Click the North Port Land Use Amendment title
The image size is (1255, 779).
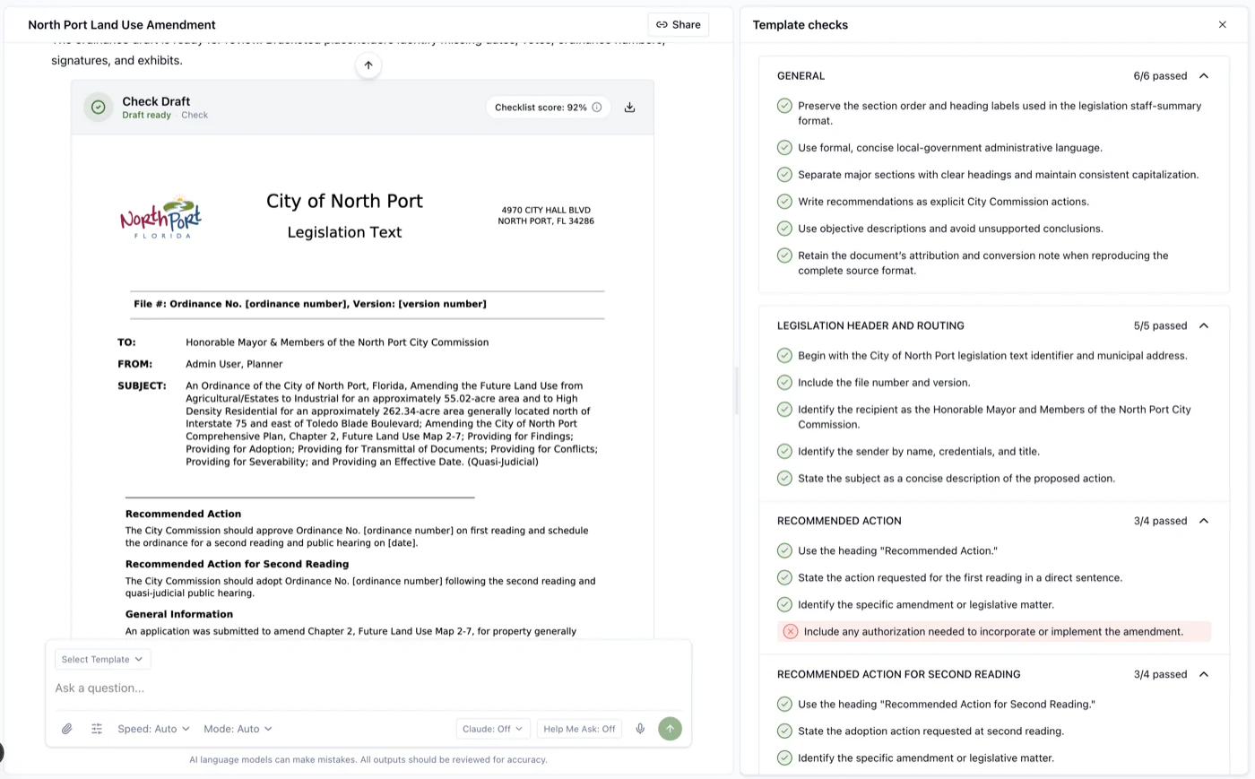[x=122, y=24]
